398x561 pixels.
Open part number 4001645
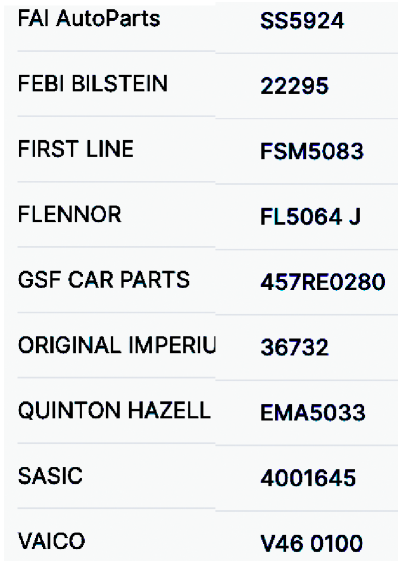click(308, 479)
